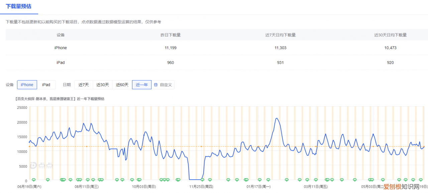Switch device to iPad
The image size is (428, 193).
[x=46, y=84]
